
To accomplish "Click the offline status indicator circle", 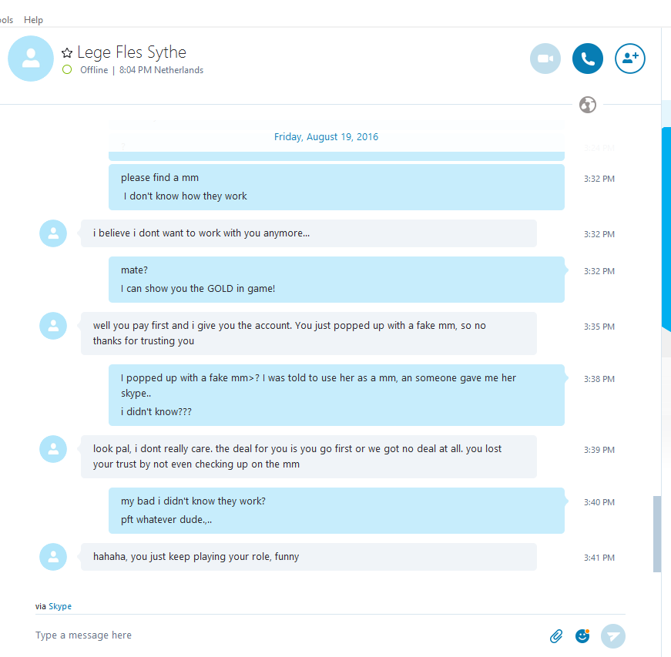I will point(67,70).
